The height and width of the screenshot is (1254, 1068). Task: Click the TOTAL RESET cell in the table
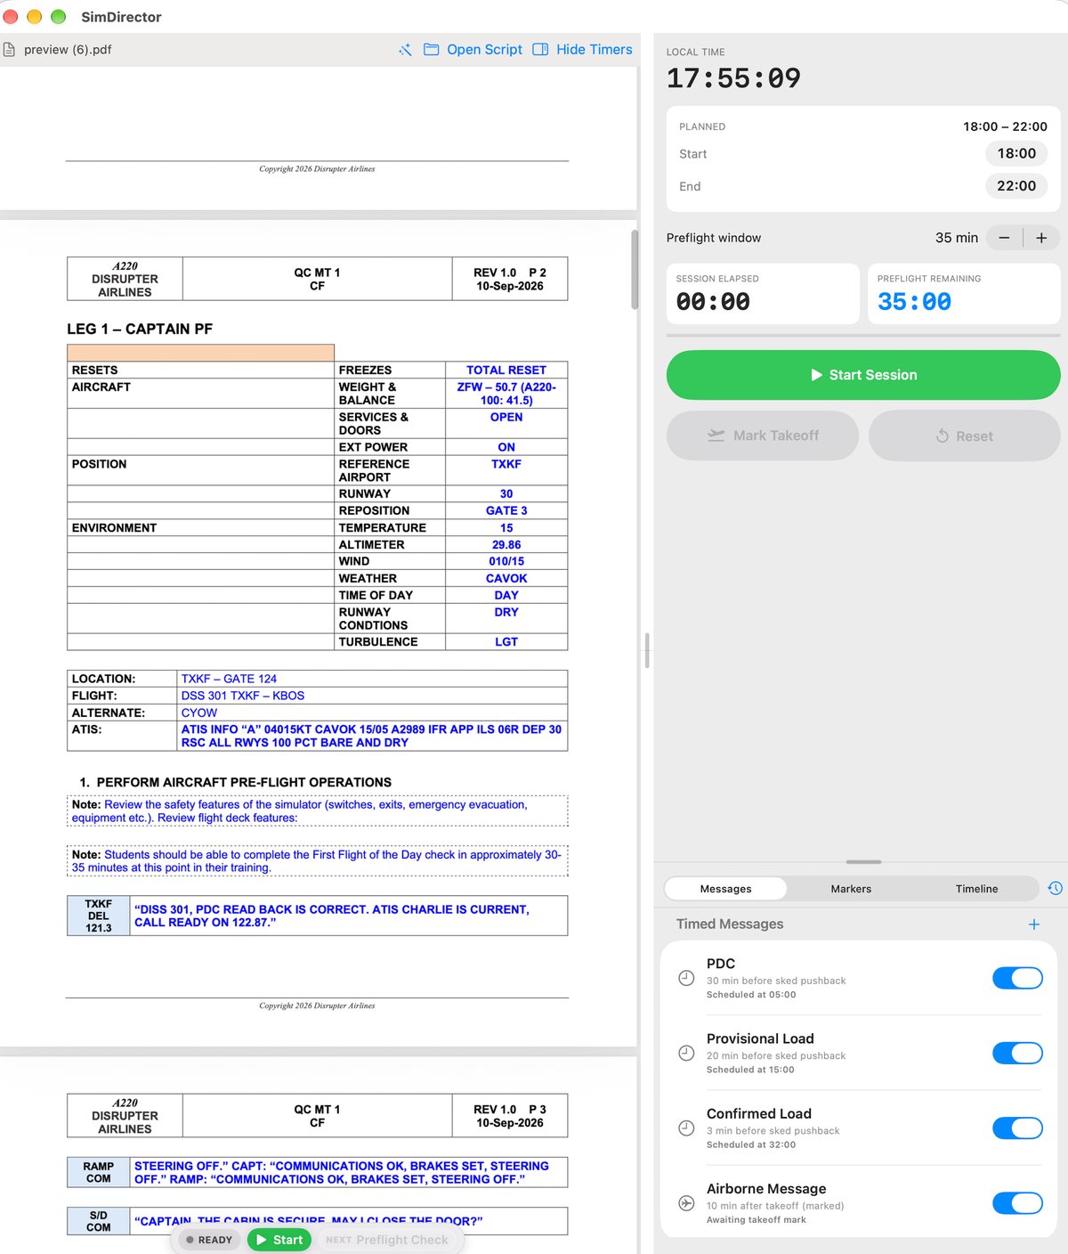tap(506, 370)
